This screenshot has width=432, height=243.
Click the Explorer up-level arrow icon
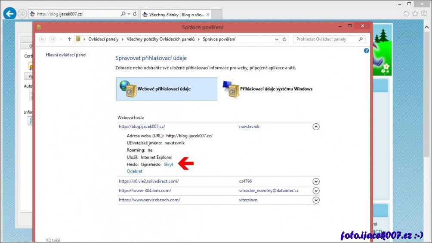(69, 39)
